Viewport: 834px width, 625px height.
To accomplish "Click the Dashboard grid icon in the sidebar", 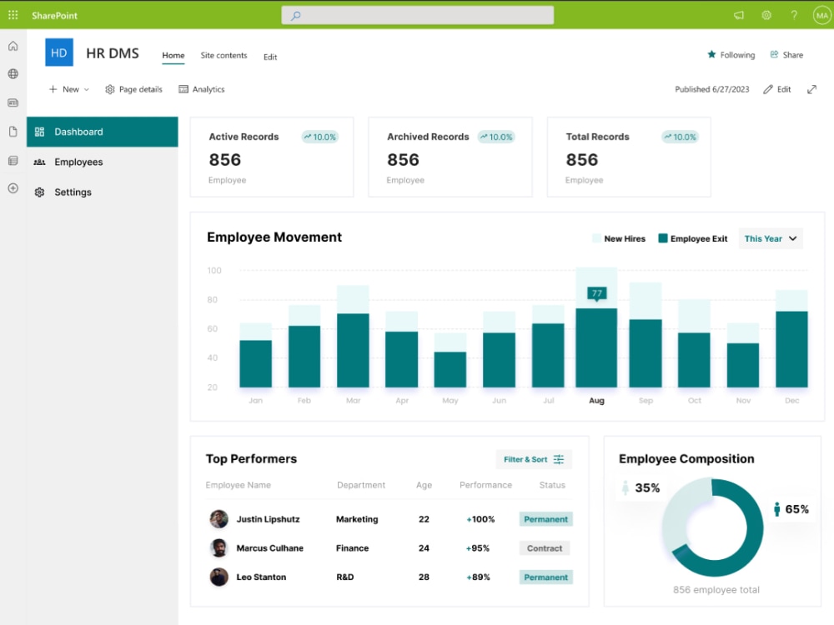I will 39,132.
